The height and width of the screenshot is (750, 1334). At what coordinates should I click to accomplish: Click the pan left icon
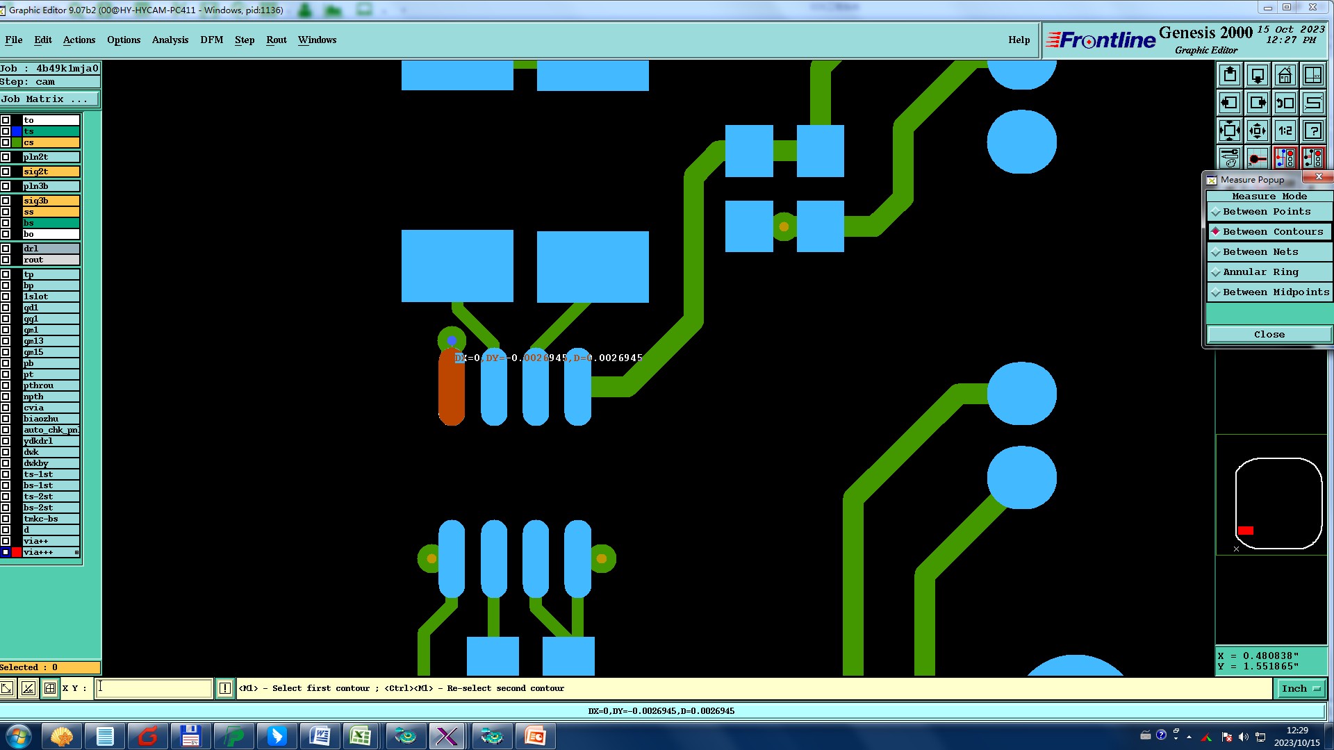pyautogui.click(x=1229, y=103)
